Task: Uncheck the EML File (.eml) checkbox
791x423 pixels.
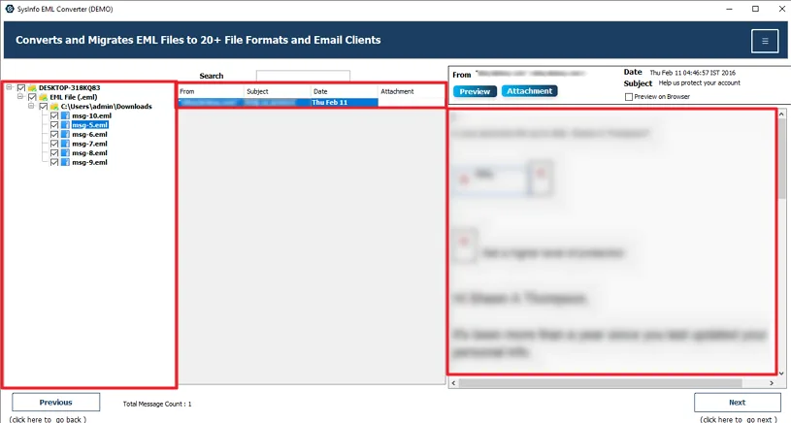Action: click(32, 97)
